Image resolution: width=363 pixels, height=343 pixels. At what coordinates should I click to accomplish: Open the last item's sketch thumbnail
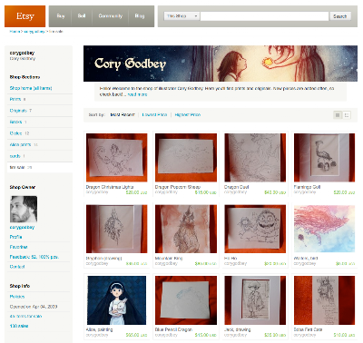pos(324,300)
